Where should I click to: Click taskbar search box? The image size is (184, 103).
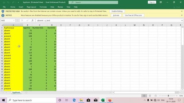point(32,100)
